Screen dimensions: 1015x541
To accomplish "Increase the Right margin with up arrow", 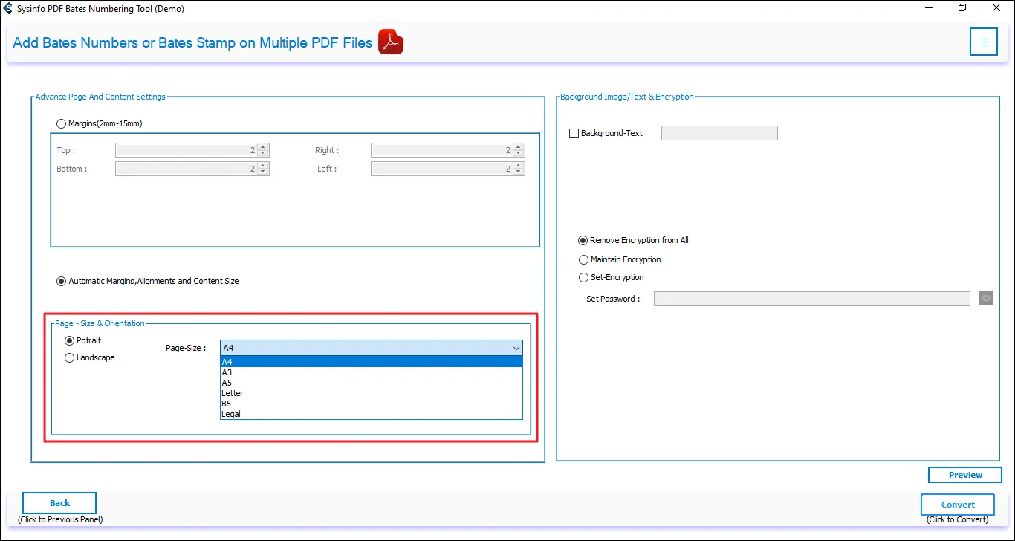I will click(519, 147).
